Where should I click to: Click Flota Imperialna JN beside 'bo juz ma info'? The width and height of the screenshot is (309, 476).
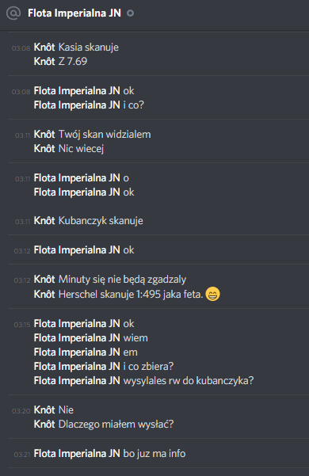click(x=77, y=454)
